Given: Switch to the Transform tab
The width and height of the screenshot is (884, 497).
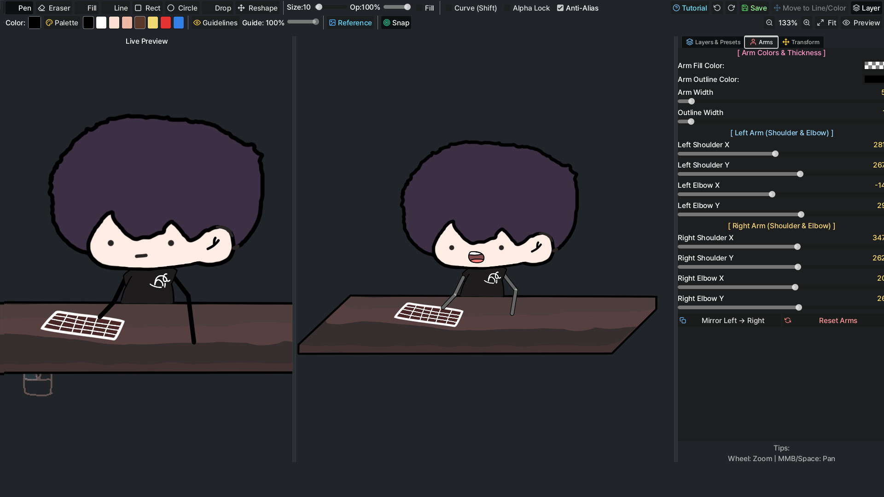Looking at the screenshot, I should [x=801, y=42].
